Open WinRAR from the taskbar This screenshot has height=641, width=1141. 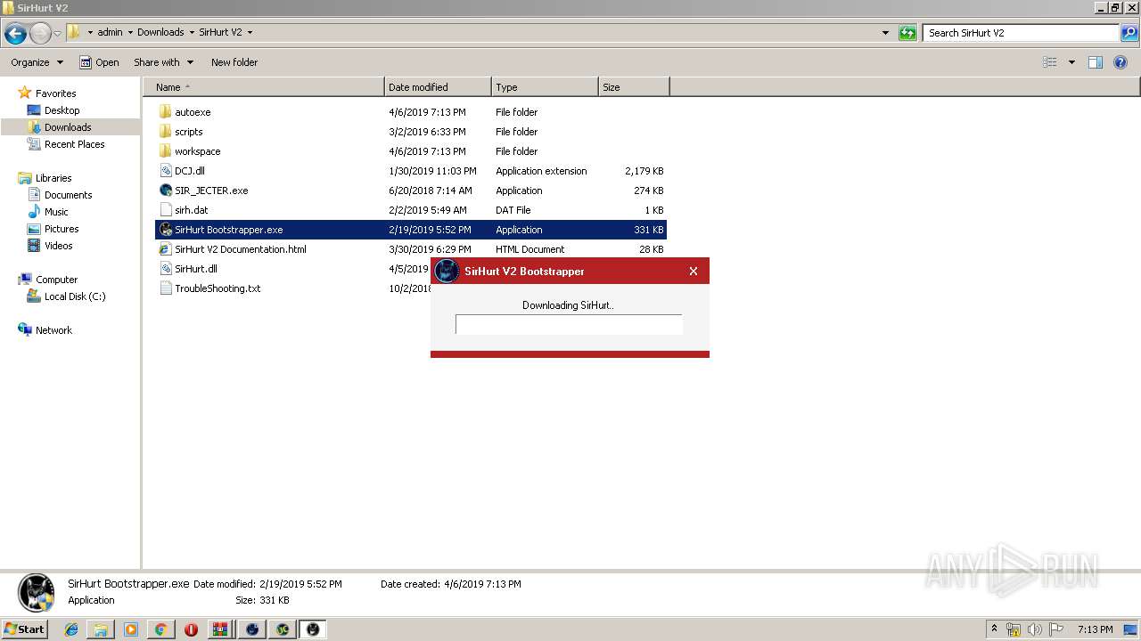pos(220,629)
